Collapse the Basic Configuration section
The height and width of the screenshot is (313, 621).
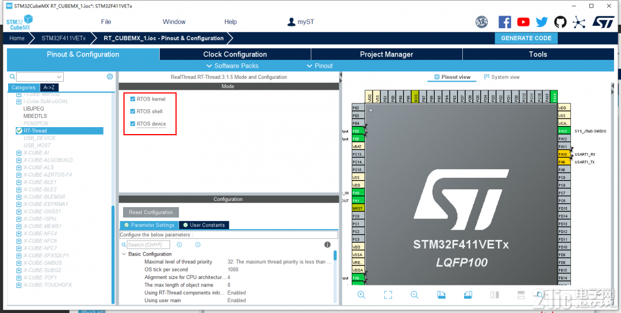click(124, 254)
